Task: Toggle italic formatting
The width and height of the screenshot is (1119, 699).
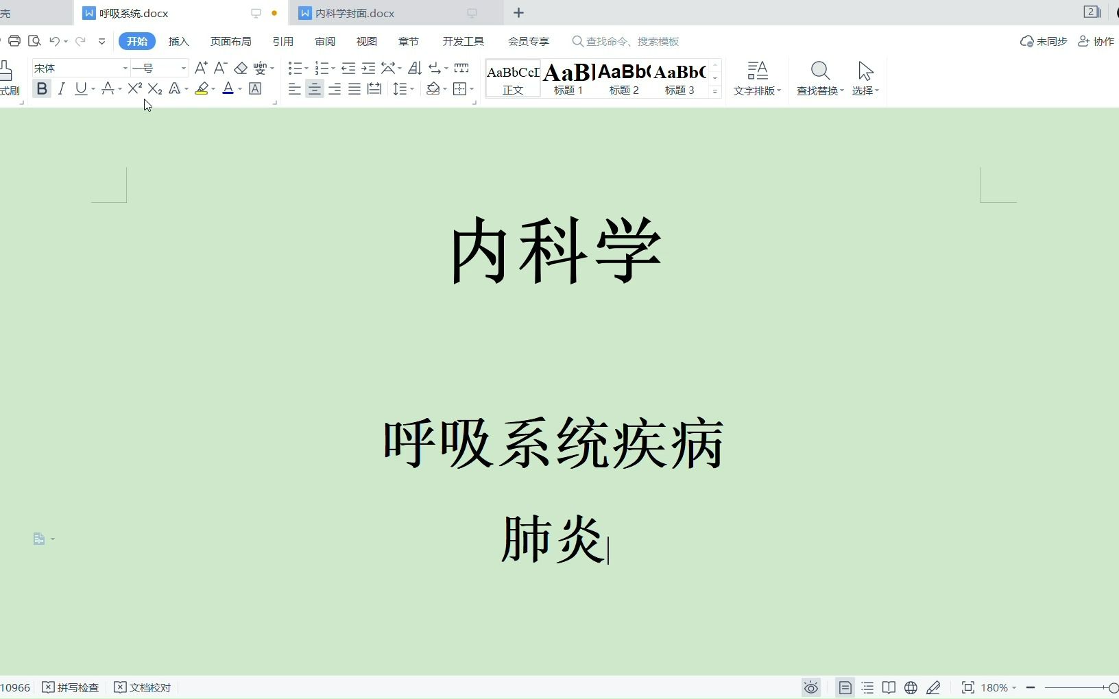Action: (62, 89)
